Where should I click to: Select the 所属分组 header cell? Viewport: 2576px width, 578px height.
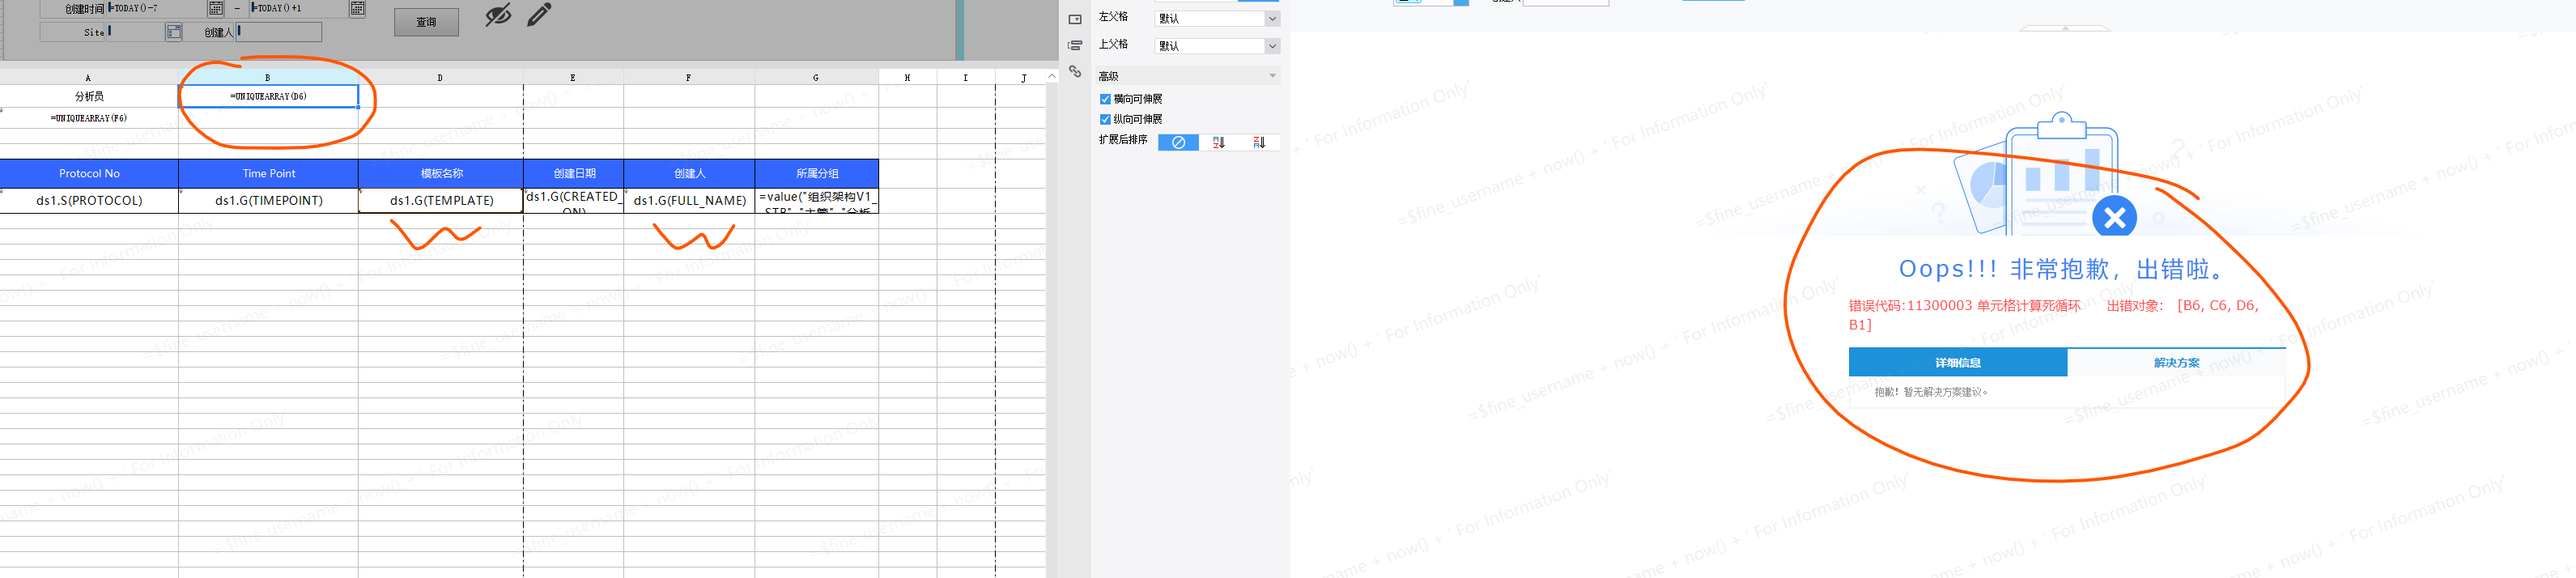click(817, 173)
